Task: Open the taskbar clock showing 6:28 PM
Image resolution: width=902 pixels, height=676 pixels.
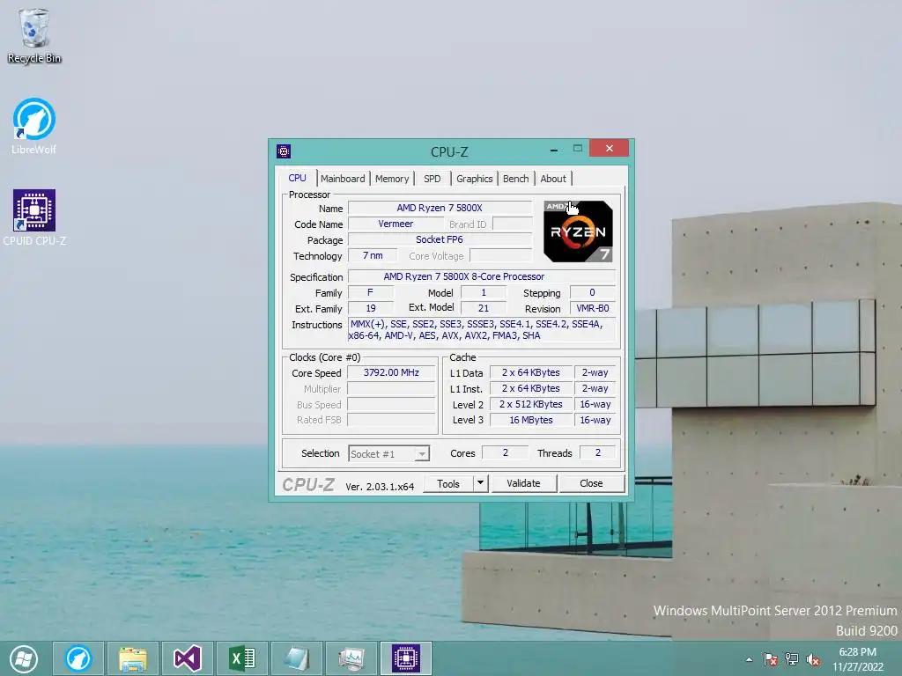Action: 858,659
